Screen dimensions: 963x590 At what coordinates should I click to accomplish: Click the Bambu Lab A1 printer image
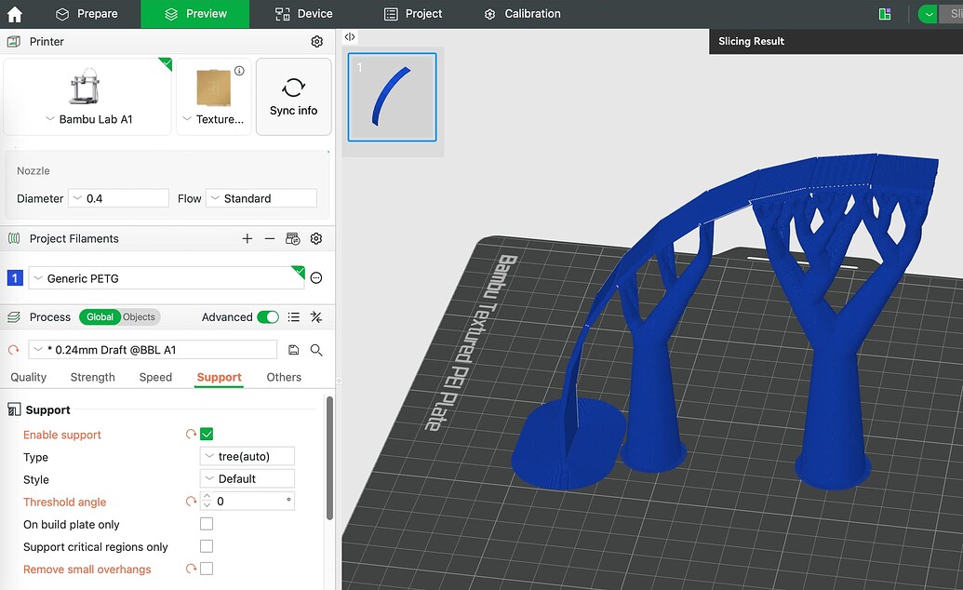click(x=84, y=86)
